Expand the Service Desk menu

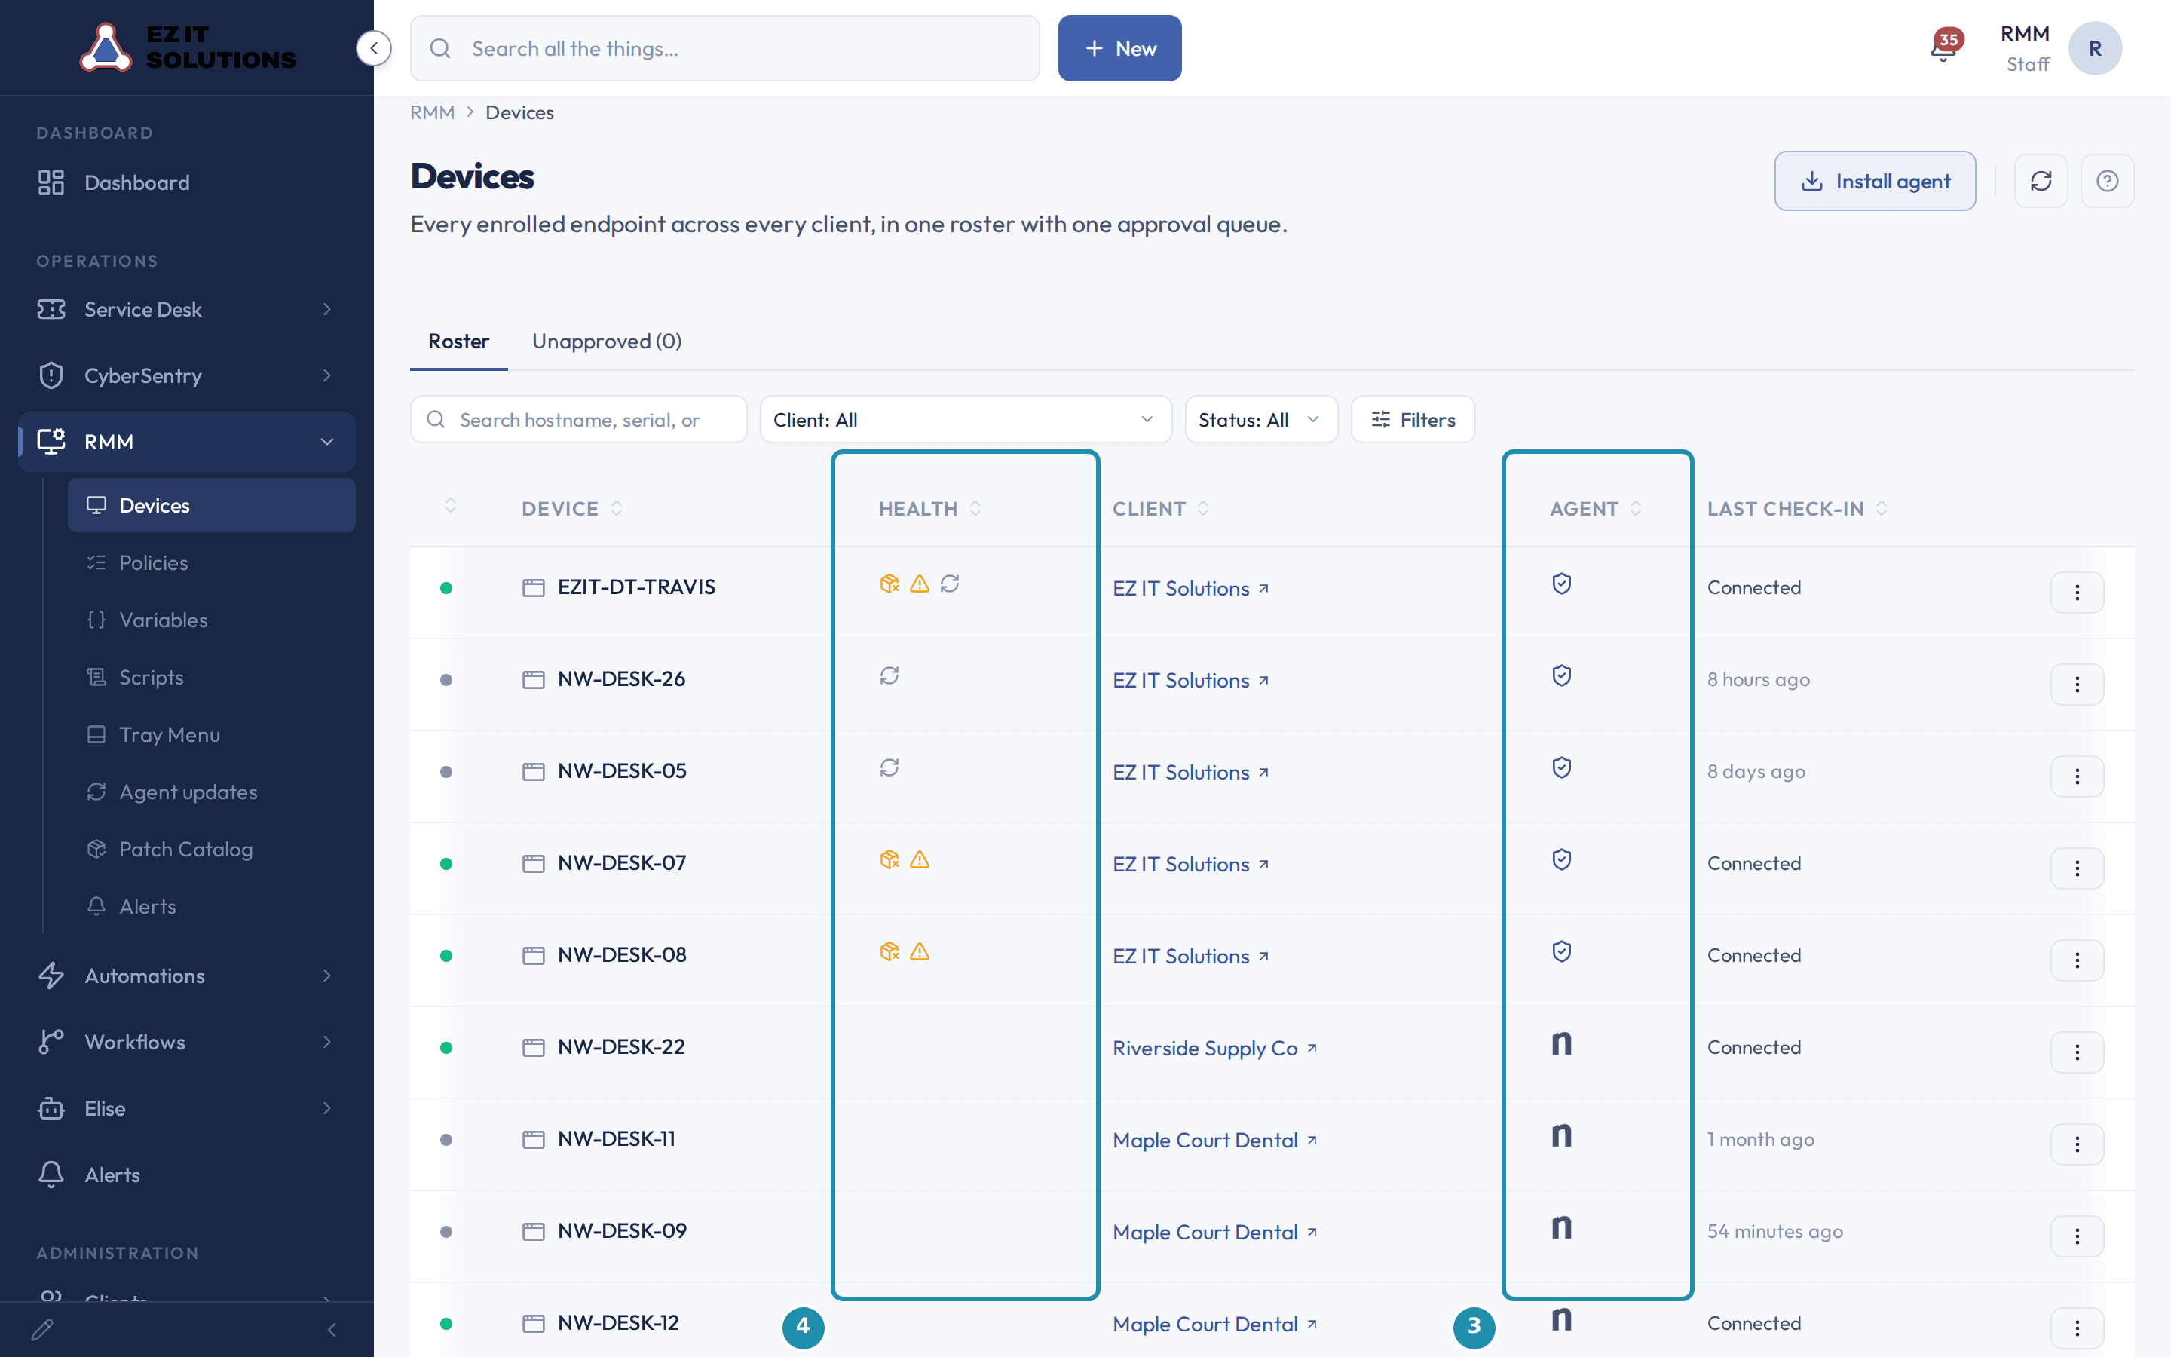coord(187,310)
